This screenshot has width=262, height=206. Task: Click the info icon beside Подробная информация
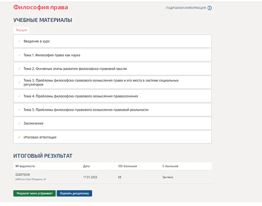coord(209,8)
